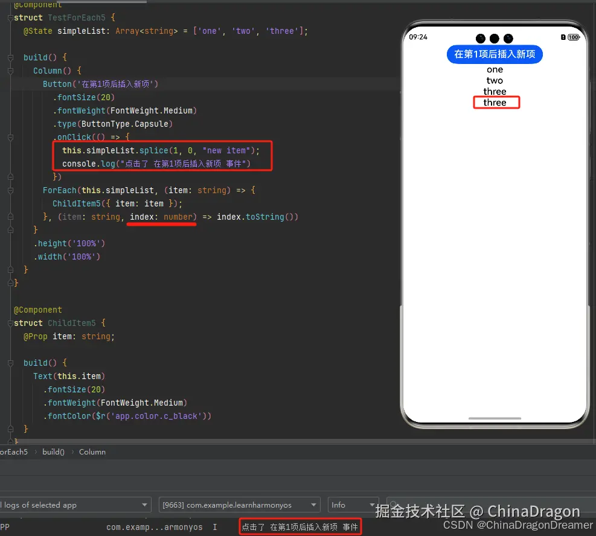Click the .type(ButtonType.Capsule) line

click(112, 124)
